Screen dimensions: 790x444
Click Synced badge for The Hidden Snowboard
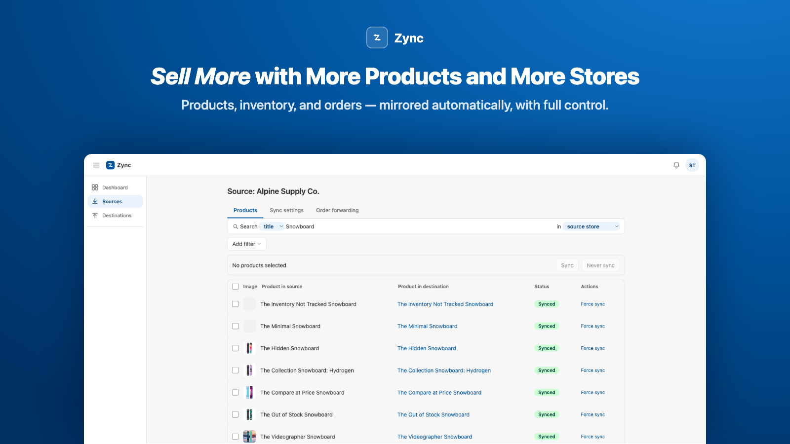pyautogui.click(x=547, y=348)
